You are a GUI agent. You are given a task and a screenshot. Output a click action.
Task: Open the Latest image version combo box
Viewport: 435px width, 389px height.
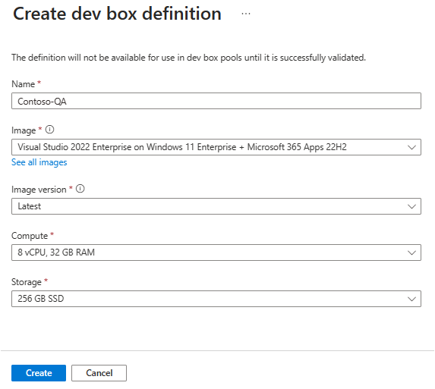216,206
